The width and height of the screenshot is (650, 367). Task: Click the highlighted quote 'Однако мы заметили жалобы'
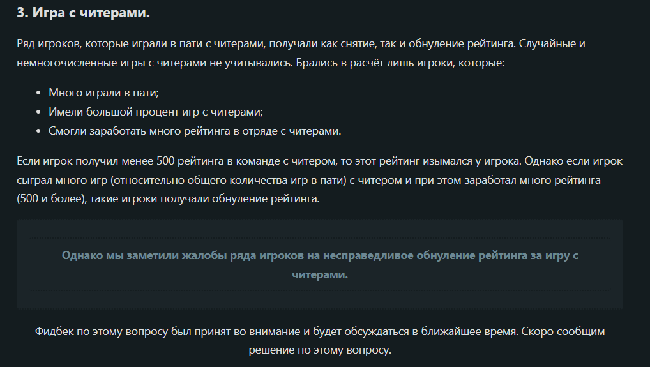[320, 265]
